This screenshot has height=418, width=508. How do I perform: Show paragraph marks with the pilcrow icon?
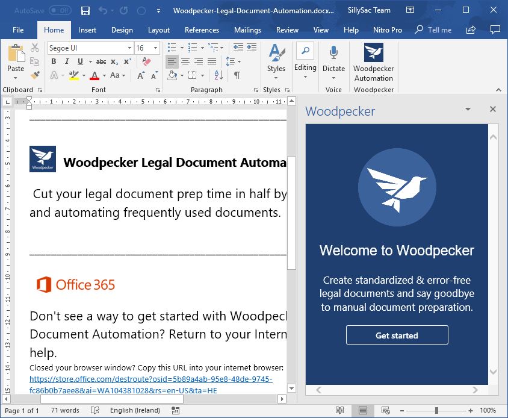(x=237, y=75)
